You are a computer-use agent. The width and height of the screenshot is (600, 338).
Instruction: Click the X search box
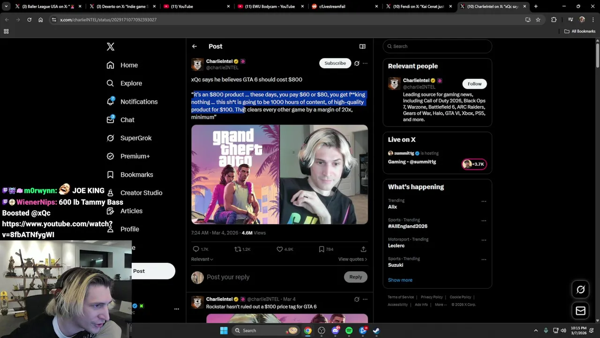(x=437, y=46)
